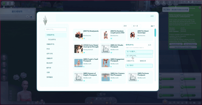Open the map travel icon in game toolbar
202x105 pixels.
point(164,3)
